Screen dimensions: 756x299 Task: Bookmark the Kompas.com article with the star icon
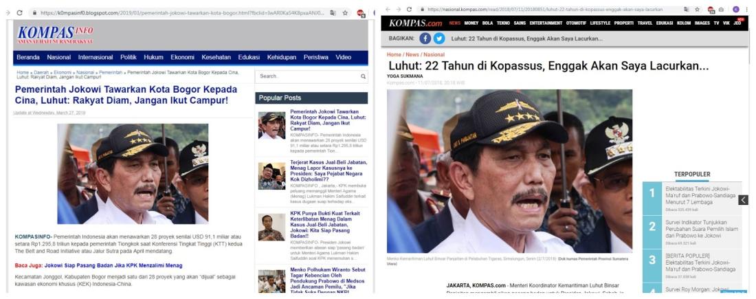point(697,9)
